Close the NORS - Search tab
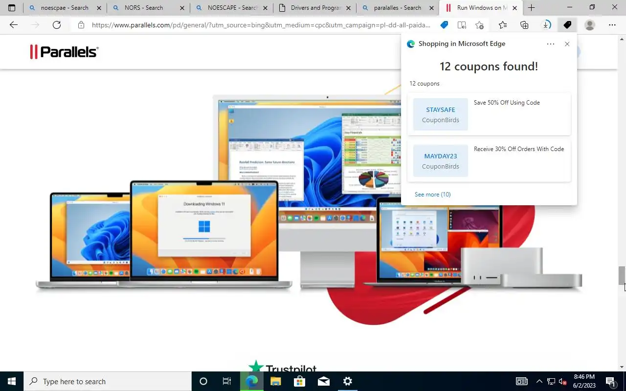 pos(182,8)
